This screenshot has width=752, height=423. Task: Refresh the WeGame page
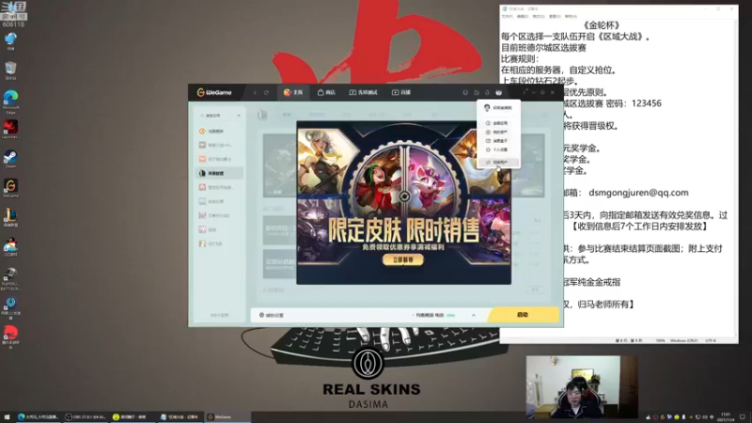[266, 92]
